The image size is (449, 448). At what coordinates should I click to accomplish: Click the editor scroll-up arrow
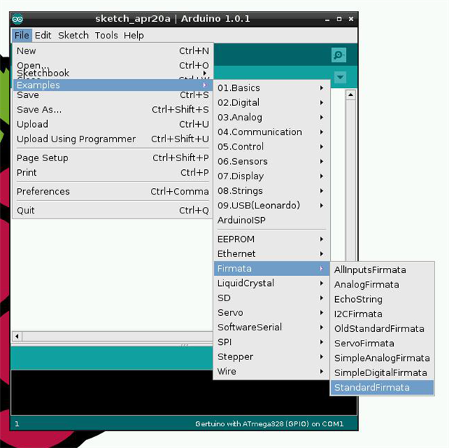click(x=351, y=94)
